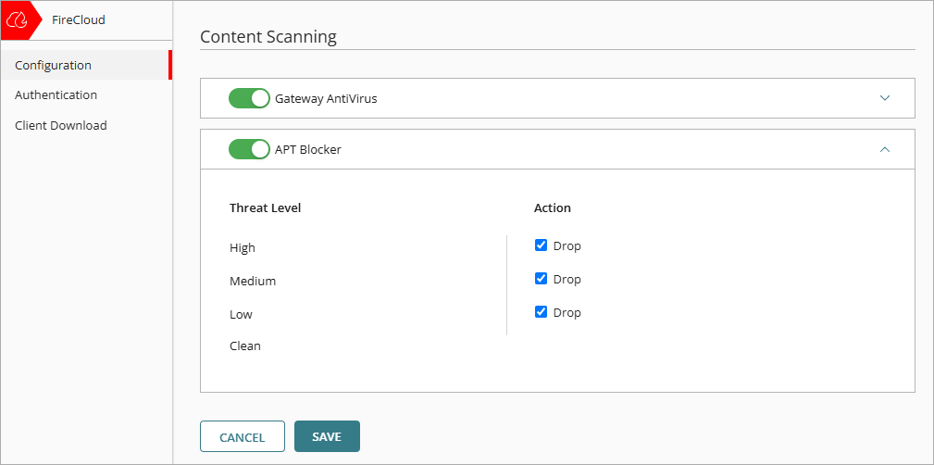Click the APT Blocker label text
934x465 pixels.
pos(308,149)
